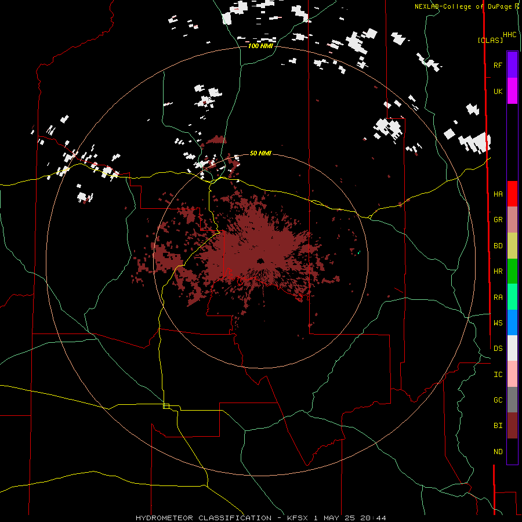Click the UK legend label
The height and width of the screenshot is (522, 522).
point(498,91)
